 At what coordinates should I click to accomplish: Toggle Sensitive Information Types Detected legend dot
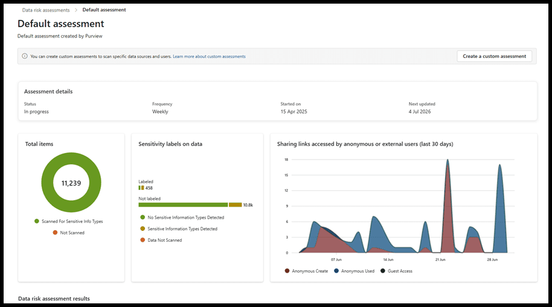(x=143, y=228)
